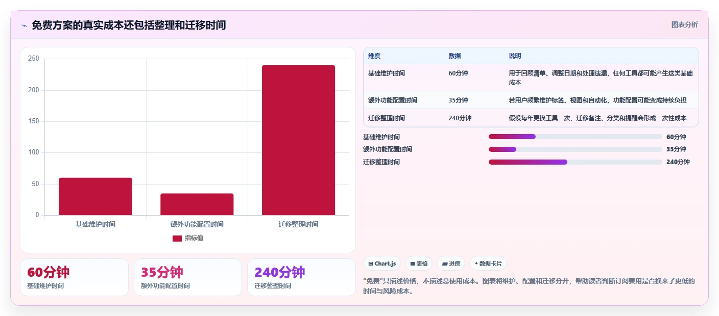Image resolution: width=719 pixels, height=316 pixels.
Task: Click the 数据卡片 tag chip
Action: pyautogui.click(x=488, y=264)
